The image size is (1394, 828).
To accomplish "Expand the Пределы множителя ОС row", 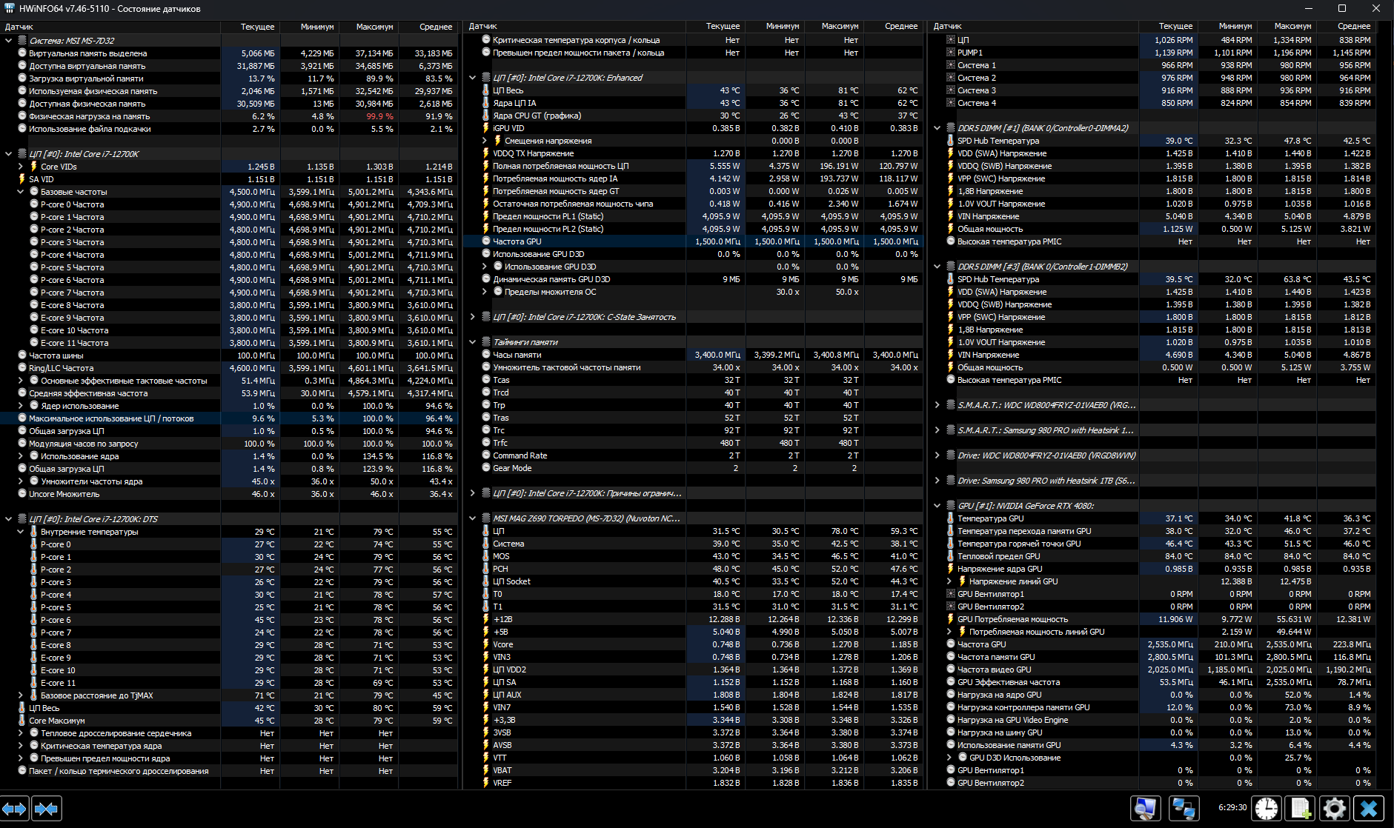I will (485, 292).
